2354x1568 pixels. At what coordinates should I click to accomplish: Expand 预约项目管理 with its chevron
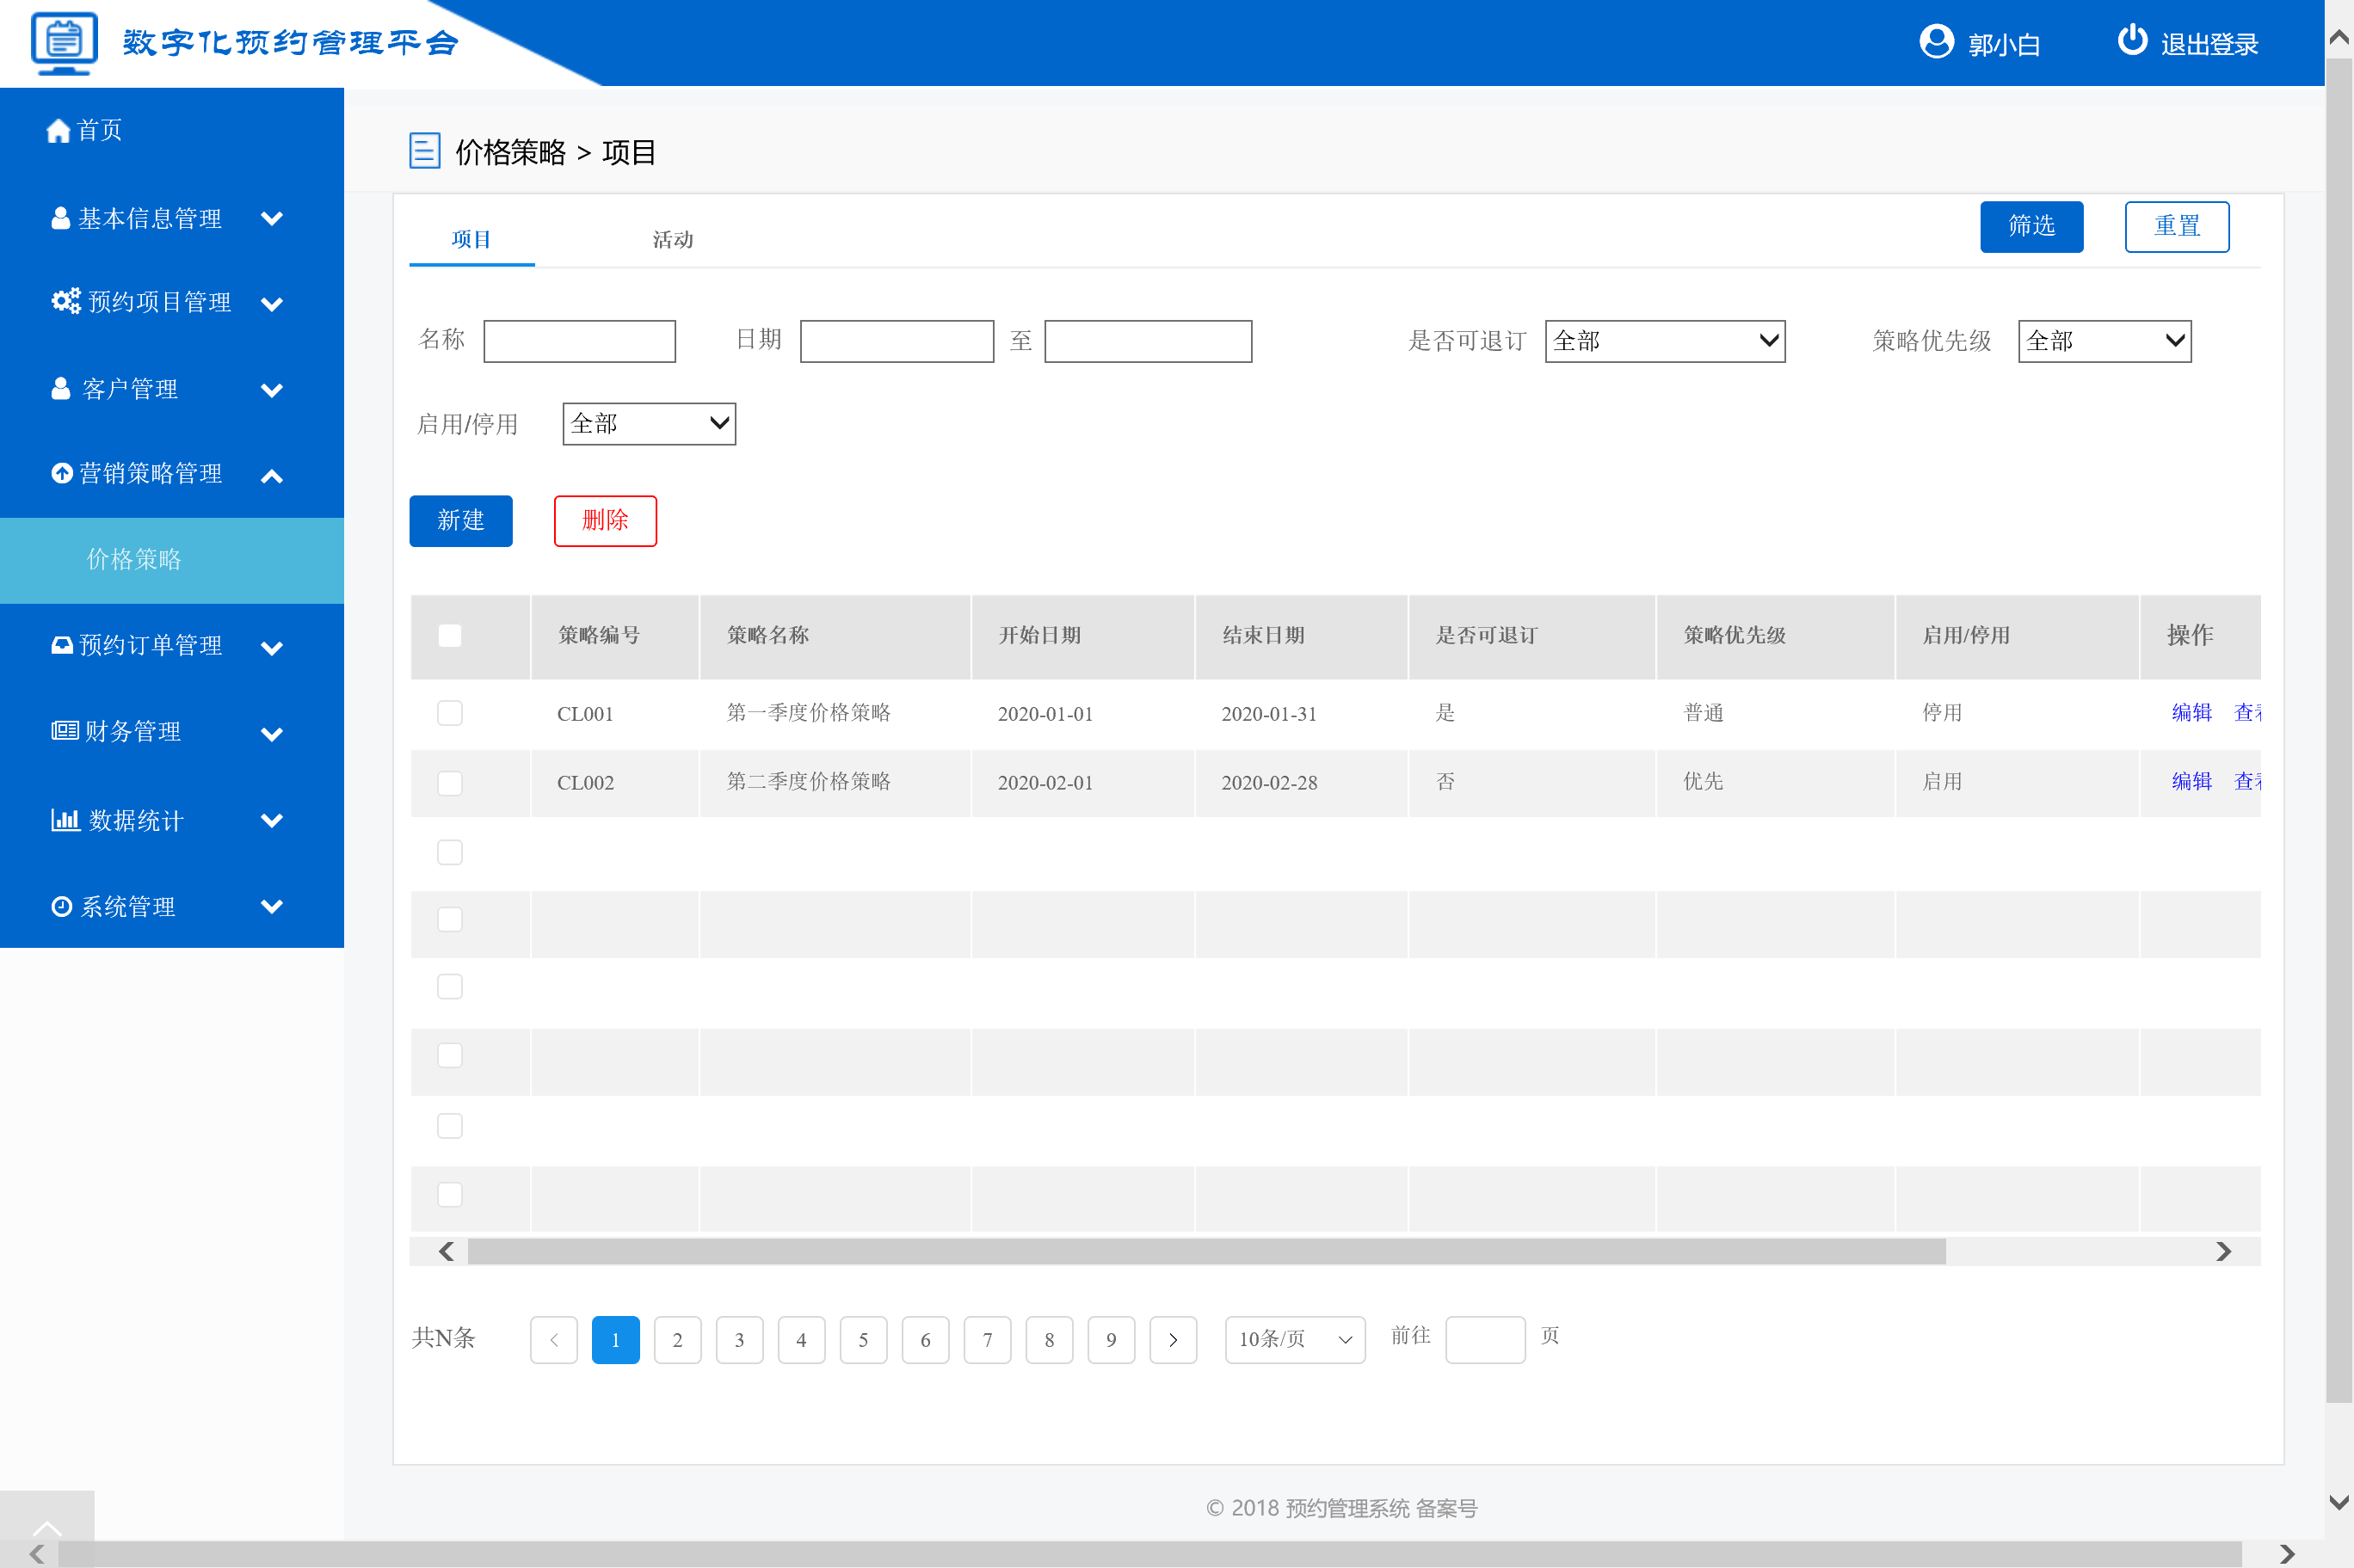point(272,303)
